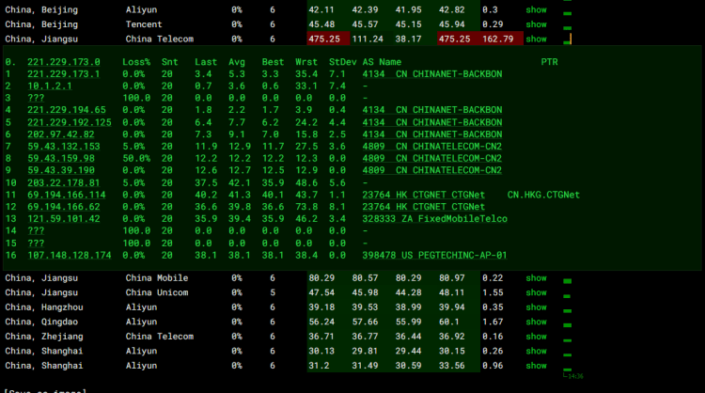Open hop 7 IP 59.43.132.153
705x393 pixels.
[x=63, y=147]
